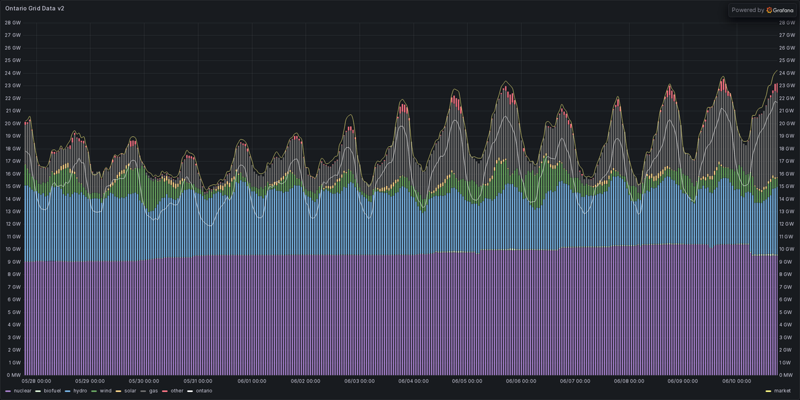This screenshot has height=400, width=800.
Task: Open the white ontario color swatch
Action: coord(191,391)
